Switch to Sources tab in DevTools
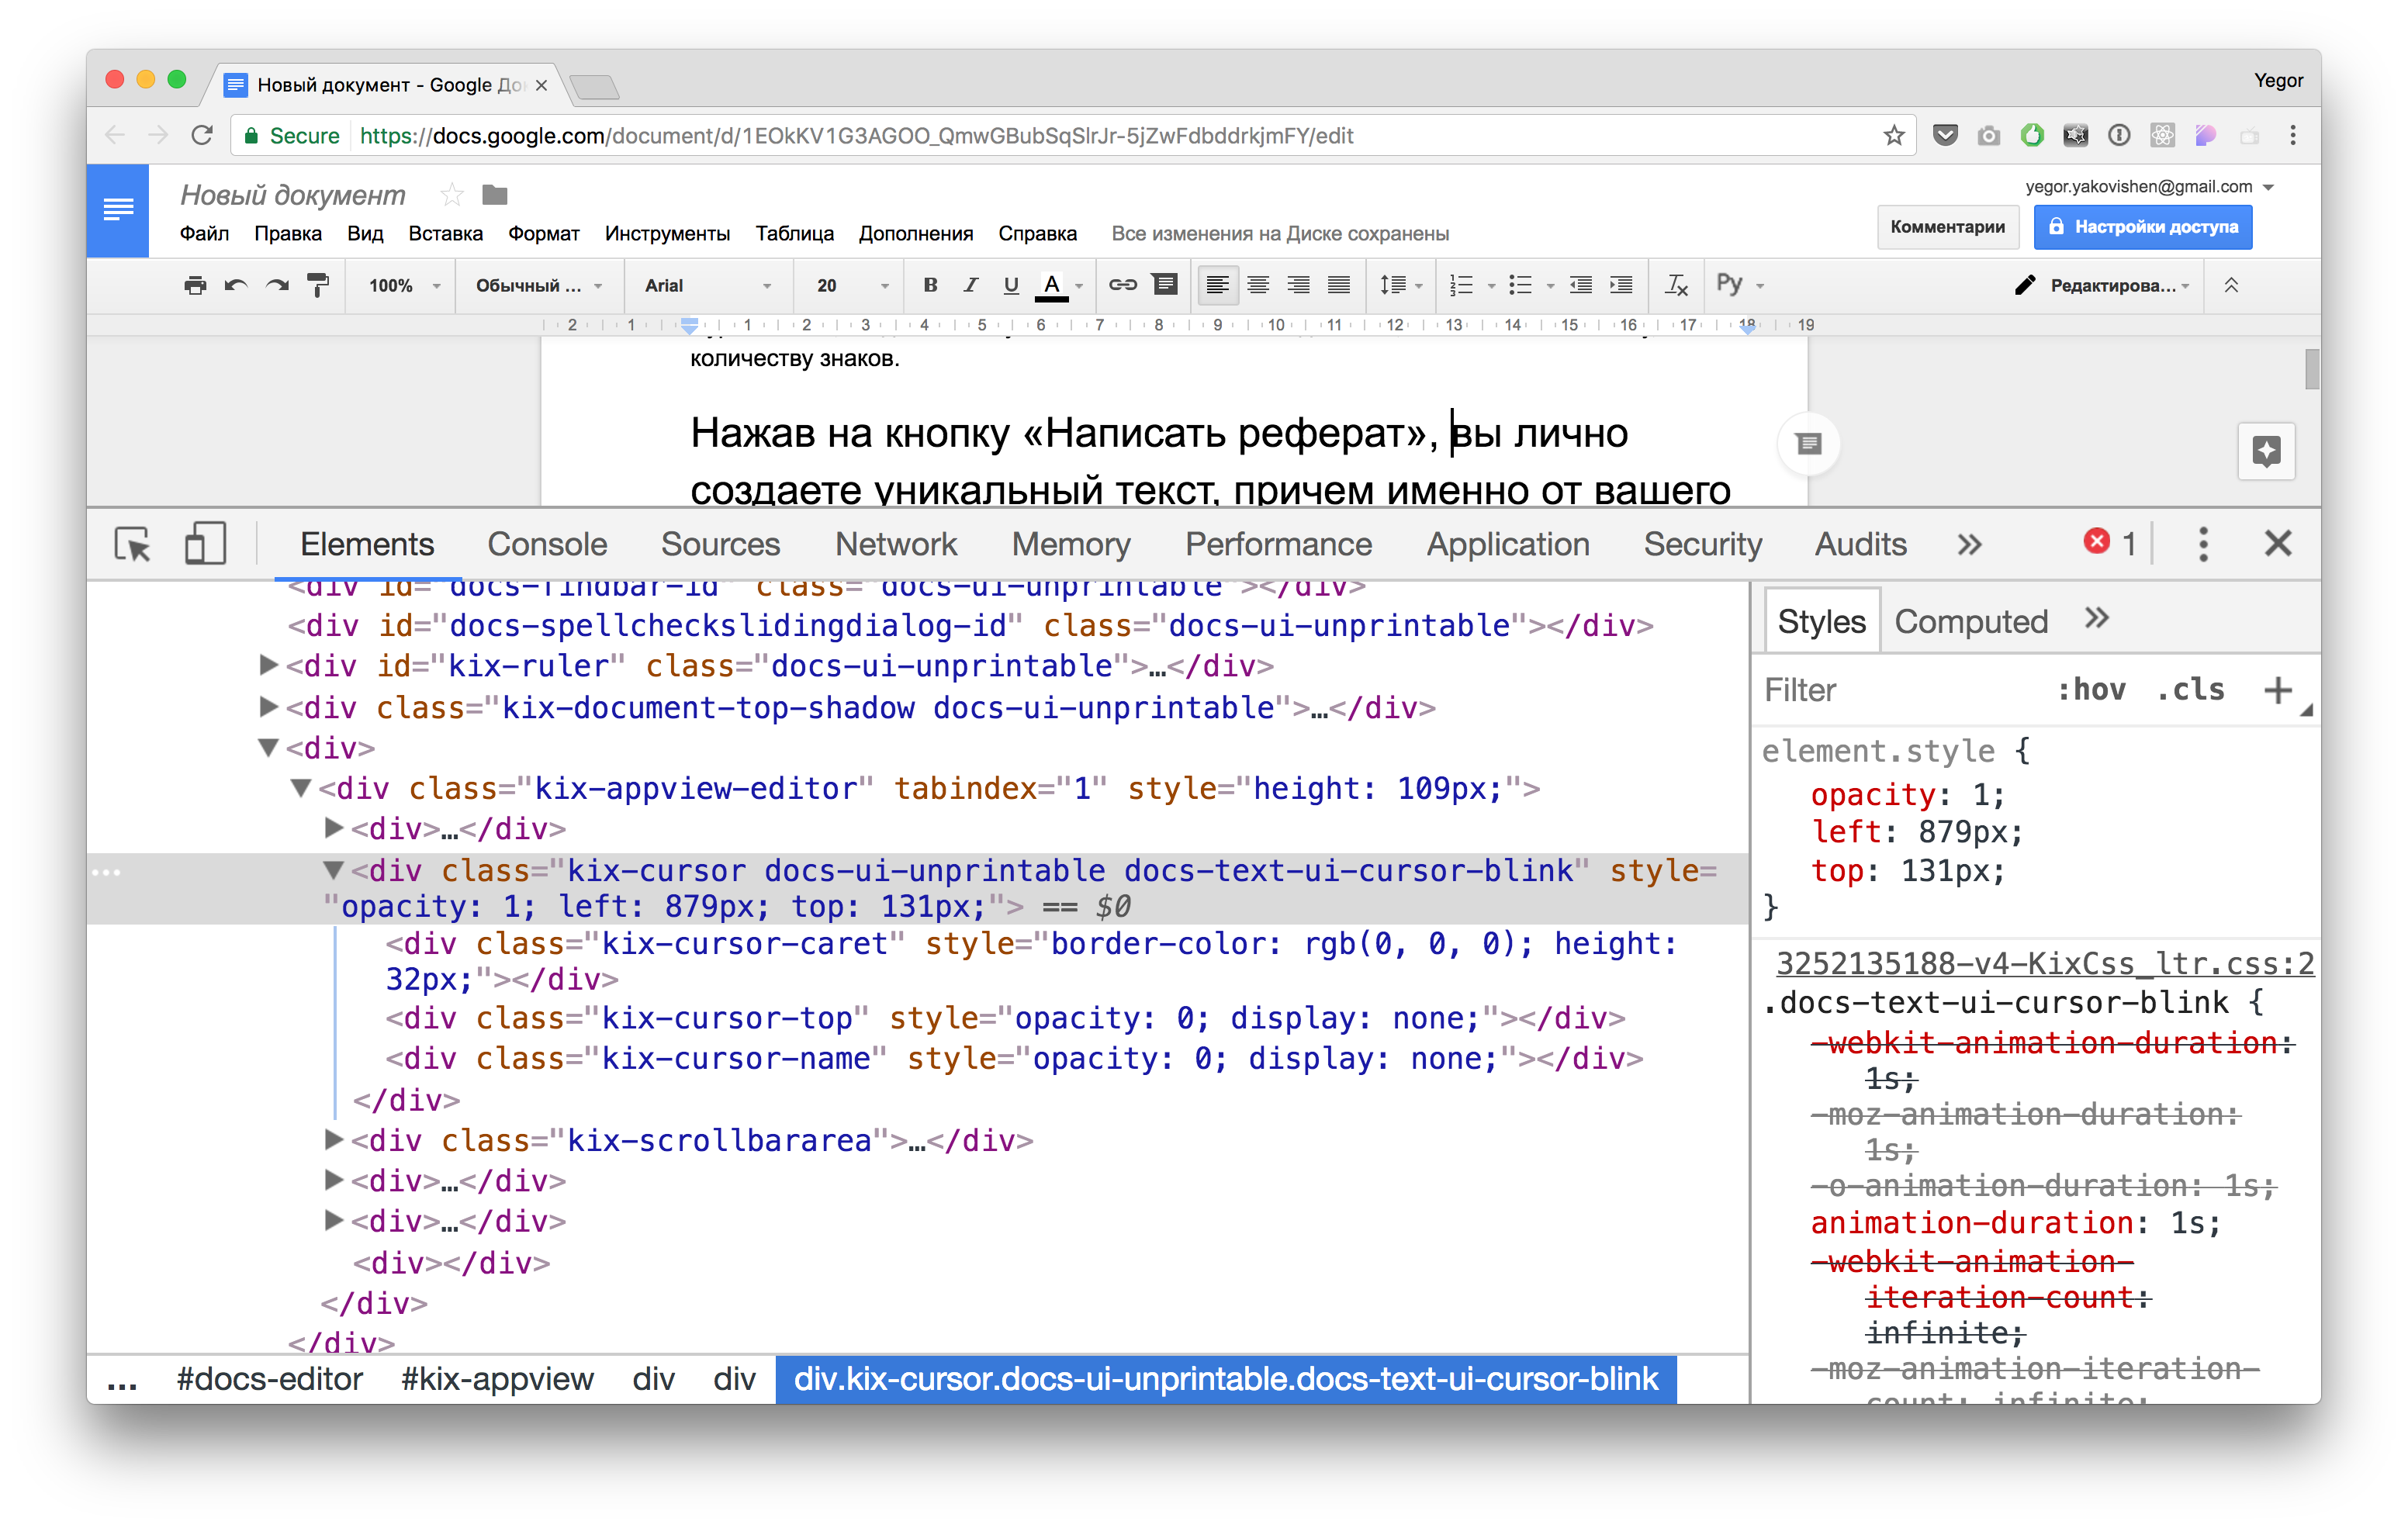The image size is (2408, 1528). pyautogui.click(x=720, y=545)
